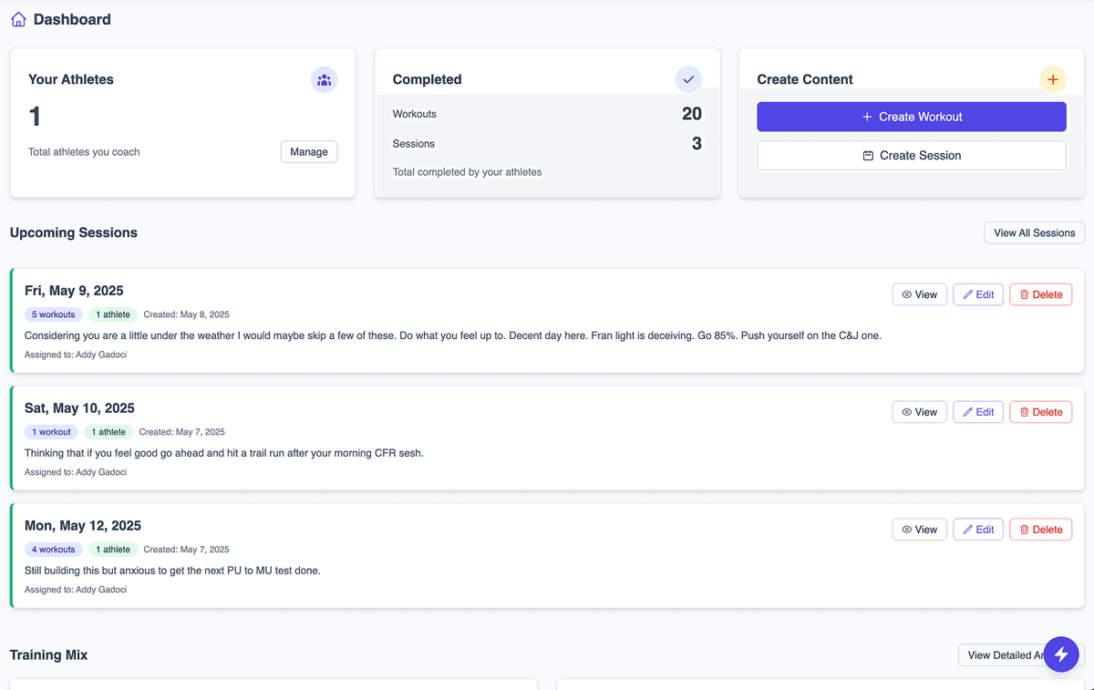Delete the Fri, May 9 session

1041,294
